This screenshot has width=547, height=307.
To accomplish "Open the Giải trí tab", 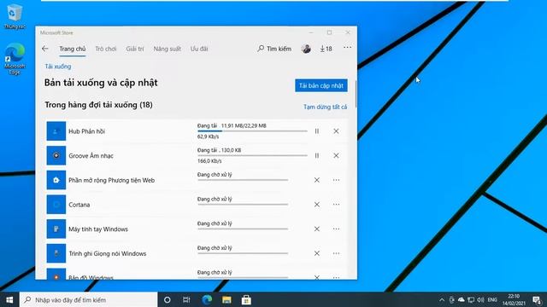I will click(135, 49).
